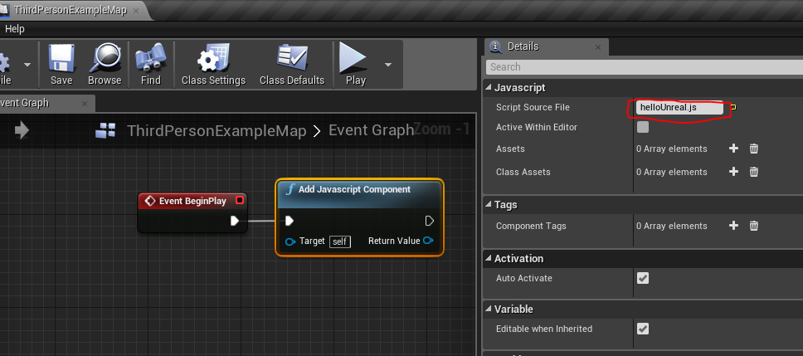The height and width of the screenshot is (356, 803).
Task: Click the function 'f' icon on Add Javascript Component
Action: (290, 189)
